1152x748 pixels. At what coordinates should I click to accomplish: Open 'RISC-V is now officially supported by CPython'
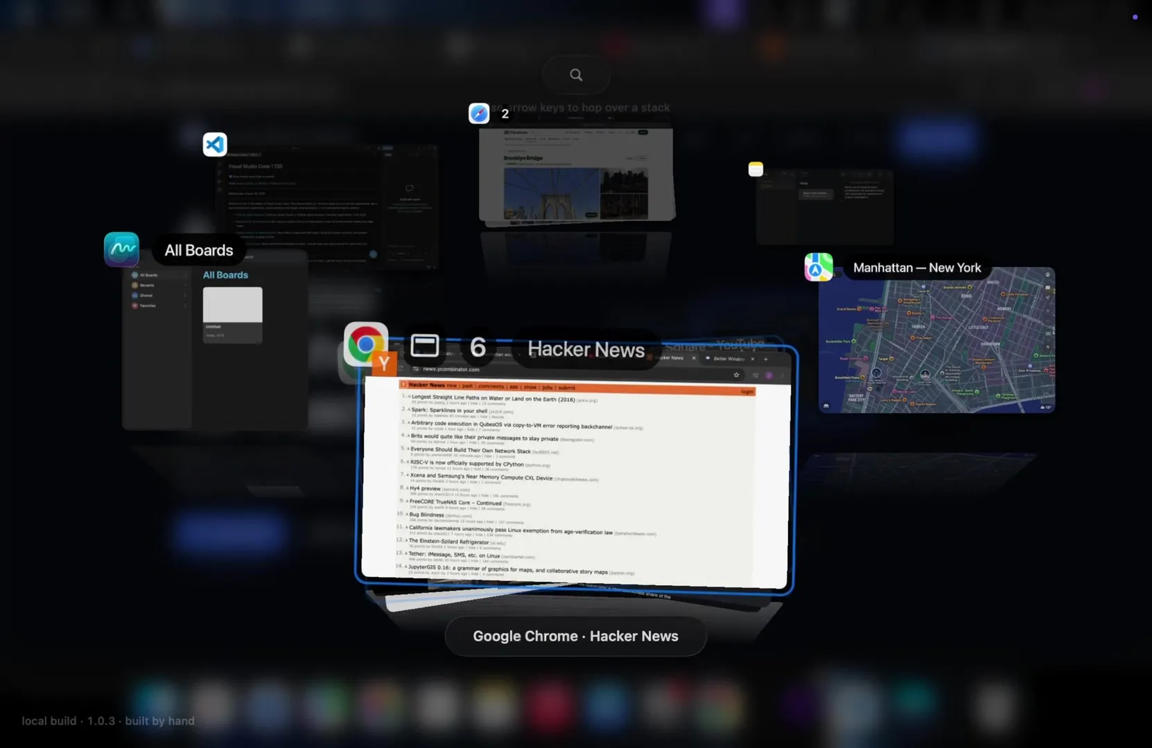(x=467, y=463)
